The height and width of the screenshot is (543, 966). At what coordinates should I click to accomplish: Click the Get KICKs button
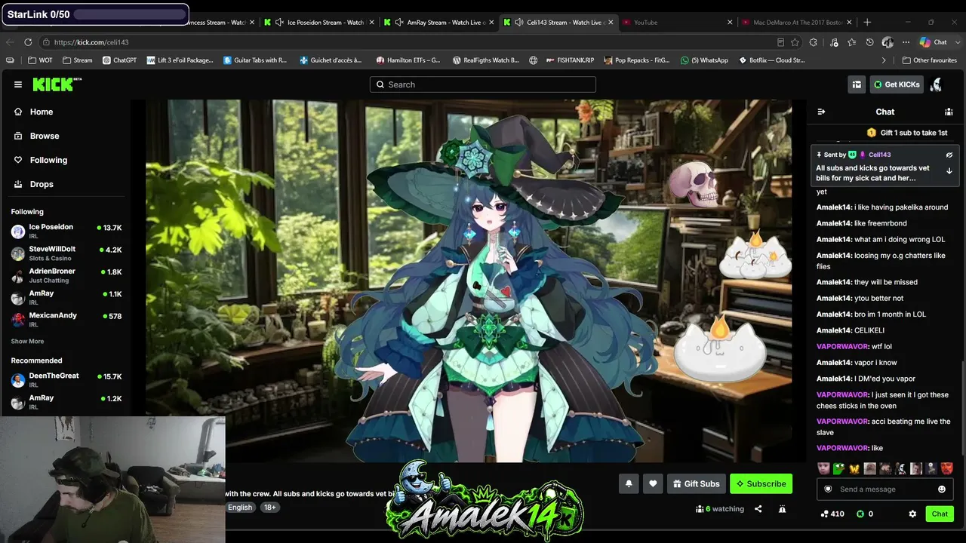(x=897, y=84)
